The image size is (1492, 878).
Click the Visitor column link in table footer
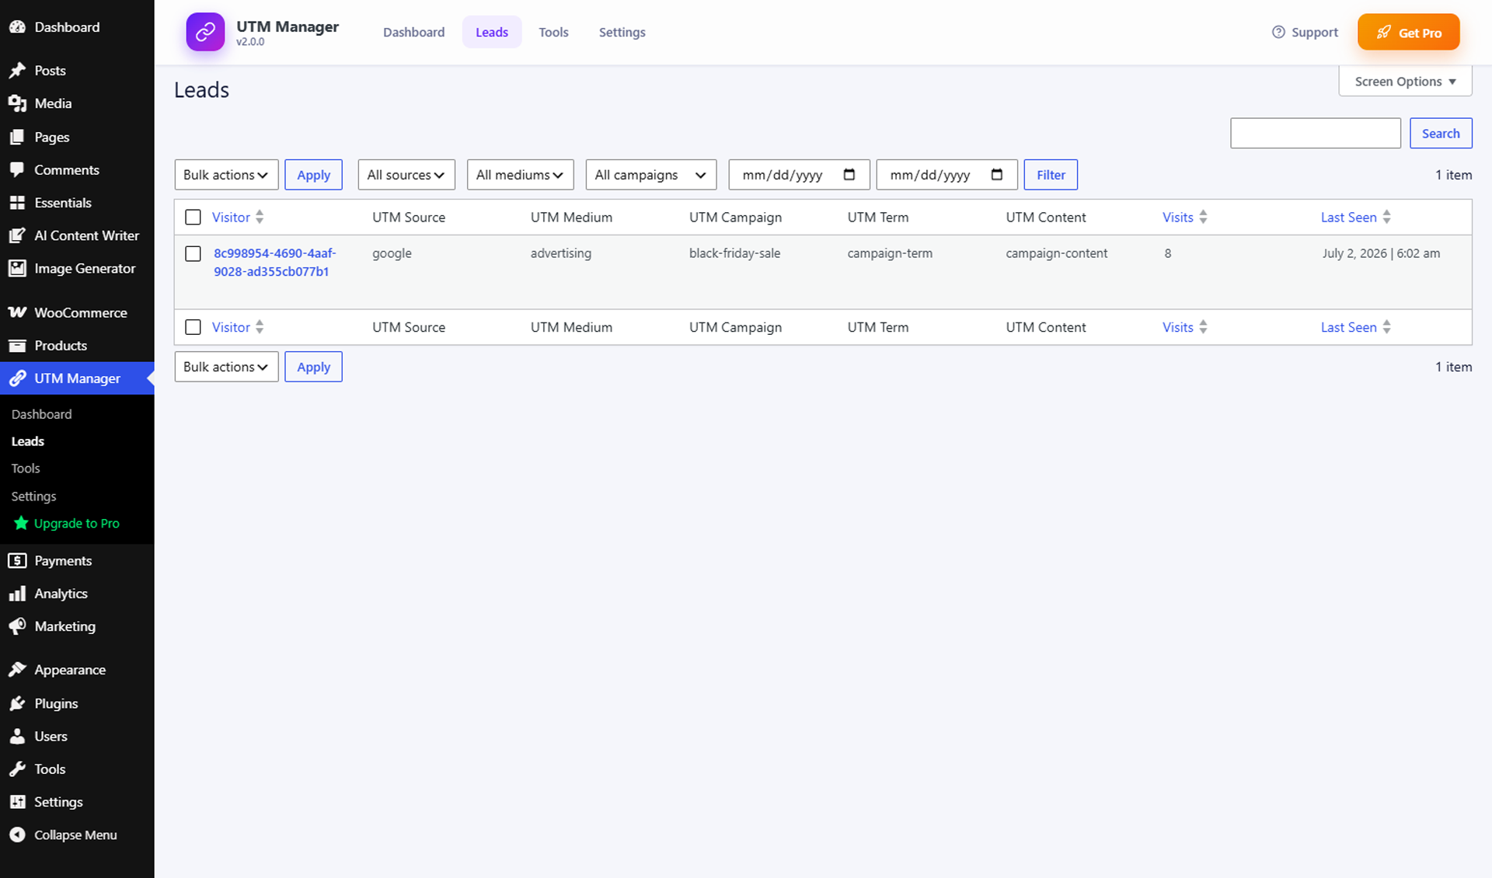tap(231, 328)
